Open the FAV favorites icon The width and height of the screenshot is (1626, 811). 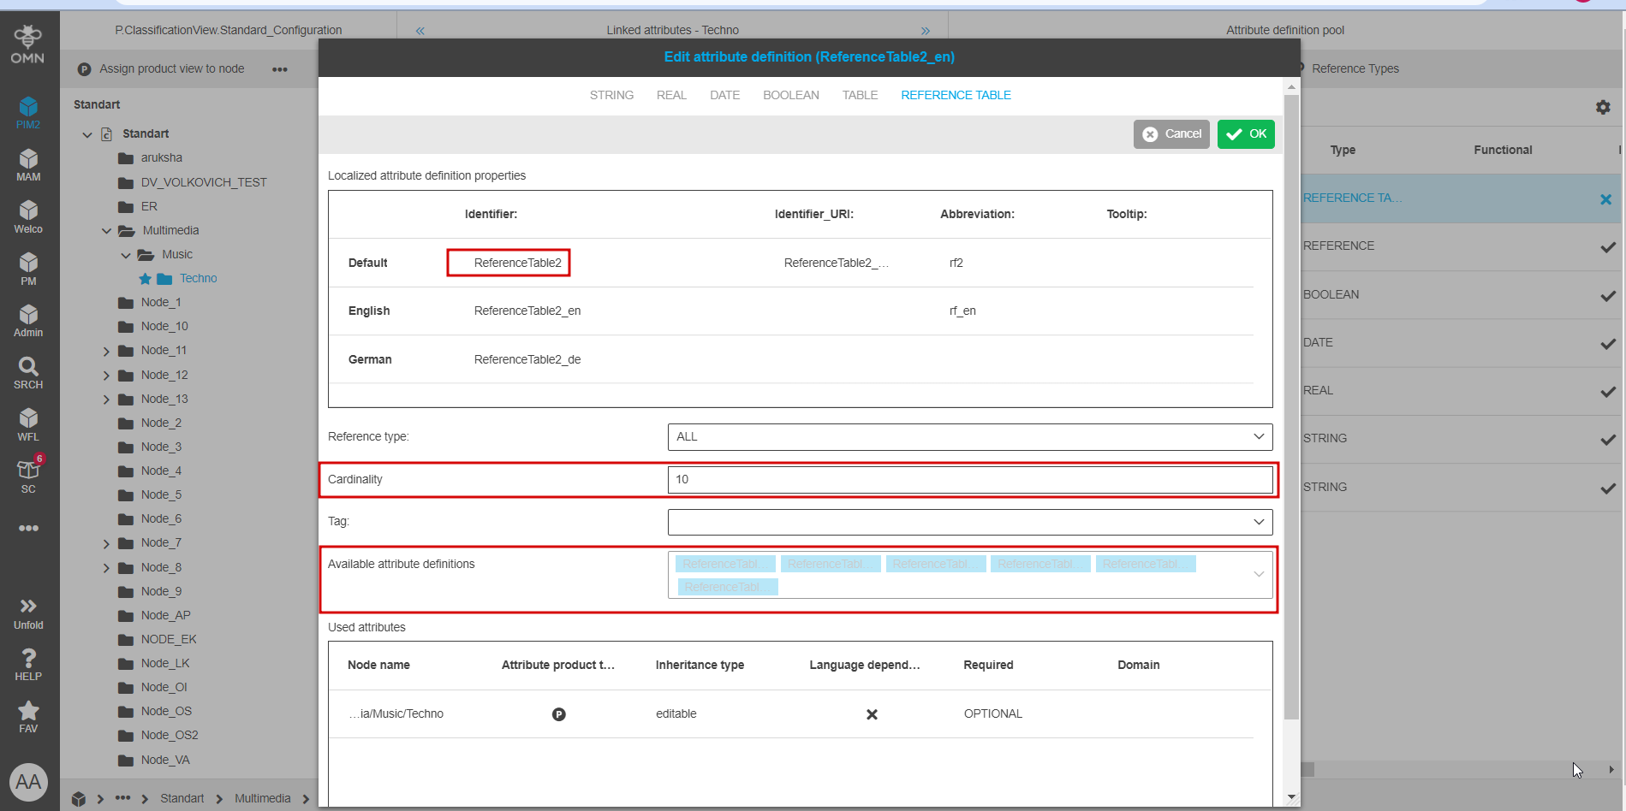tap(28, 716)
